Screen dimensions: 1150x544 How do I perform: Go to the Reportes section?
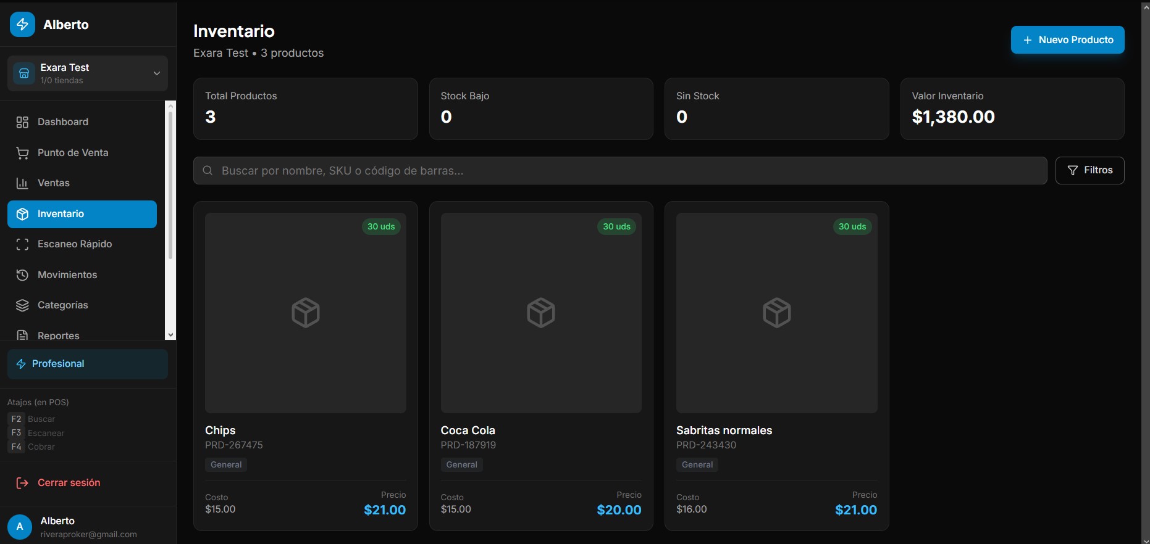58,335
